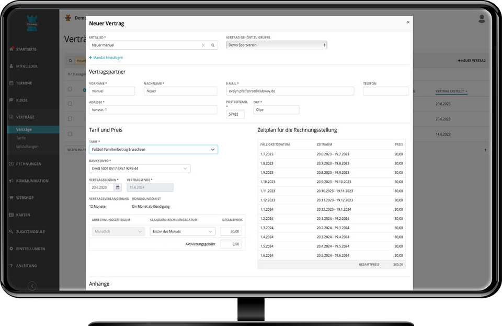Click the Termine calendar icon
This screenshot has height=326, width=502.
pos(12,83)
